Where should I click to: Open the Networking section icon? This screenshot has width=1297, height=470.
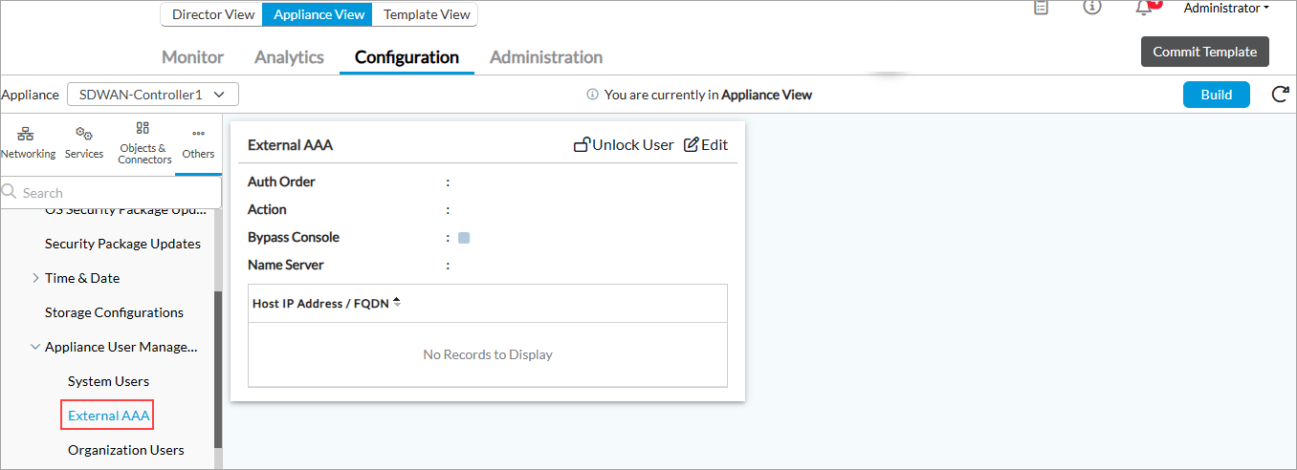pos(26,134)
